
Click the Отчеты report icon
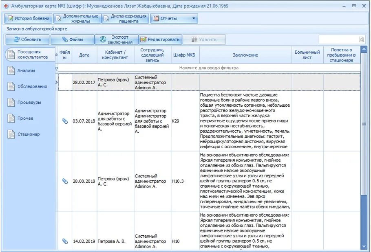(156, 18)
